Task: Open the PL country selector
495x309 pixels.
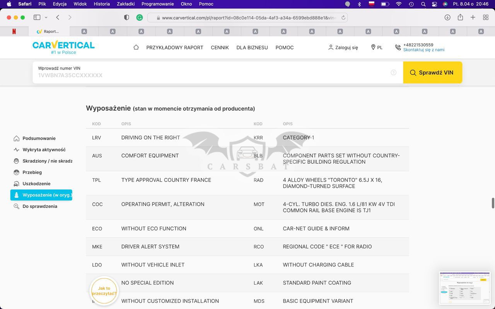Action: 377,47
